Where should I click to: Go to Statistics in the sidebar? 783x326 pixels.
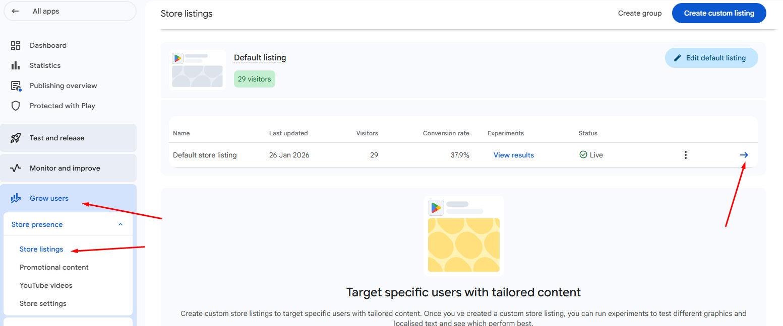(x=45, y=65)
